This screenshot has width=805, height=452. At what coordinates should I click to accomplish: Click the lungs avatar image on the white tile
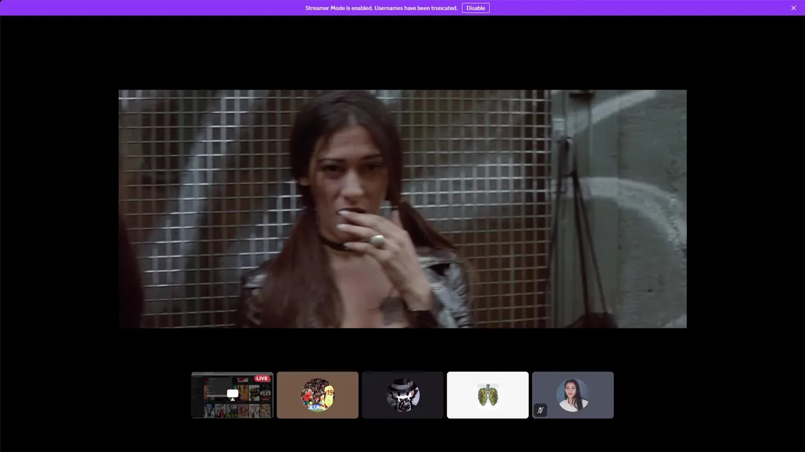pos(488,395)
